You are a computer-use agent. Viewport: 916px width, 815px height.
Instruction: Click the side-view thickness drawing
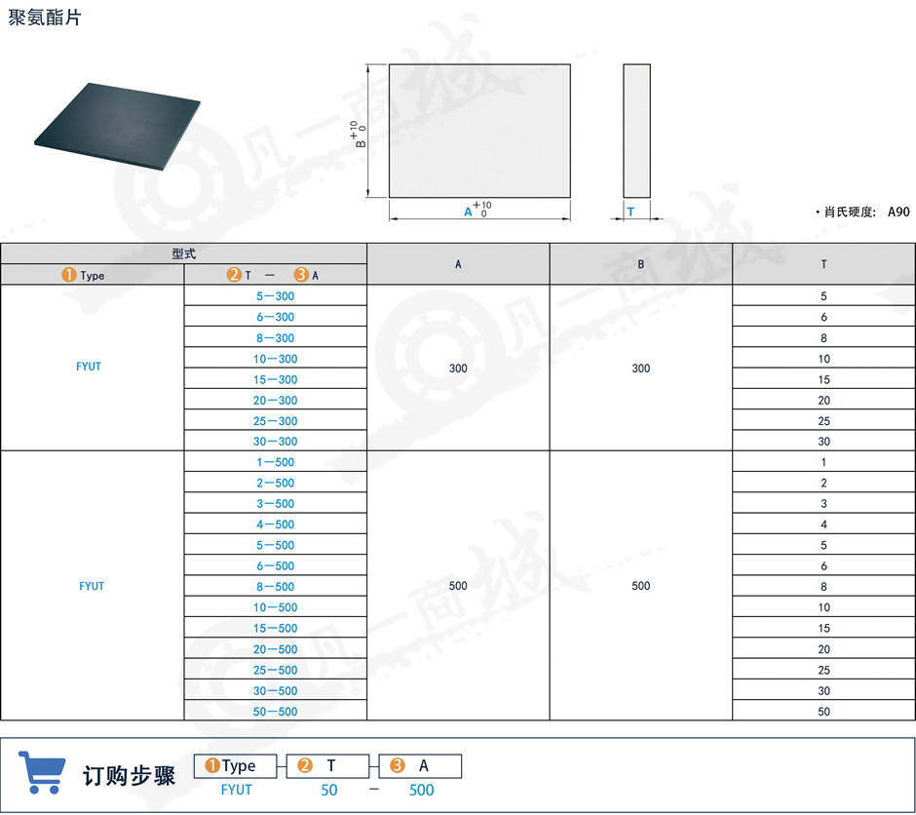click(x=636, y=131)
